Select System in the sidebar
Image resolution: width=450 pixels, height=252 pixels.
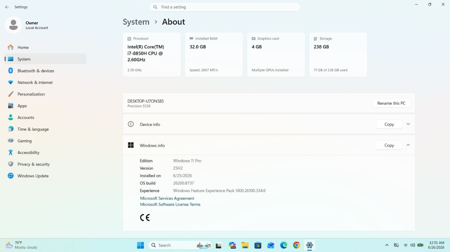pyautogui.click(x=46, y=59)
